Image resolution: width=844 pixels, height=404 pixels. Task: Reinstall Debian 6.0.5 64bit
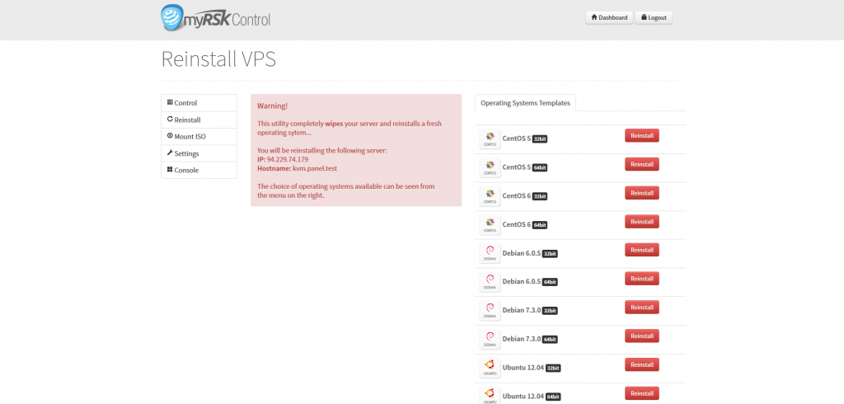click(x=641, y=279)
